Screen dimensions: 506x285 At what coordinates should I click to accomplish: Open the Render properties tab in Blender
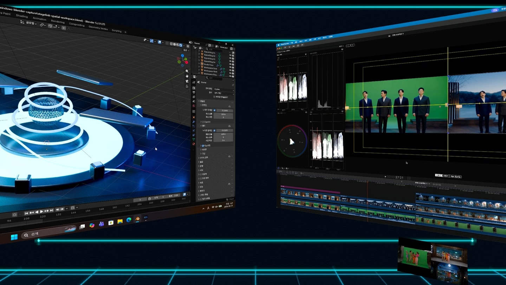(x=194, y=88)
